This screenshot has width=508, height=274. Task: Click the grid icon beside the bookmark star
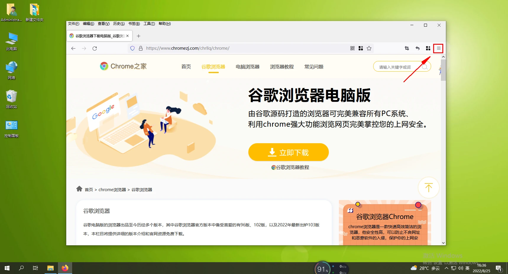(x=361, y=48)
